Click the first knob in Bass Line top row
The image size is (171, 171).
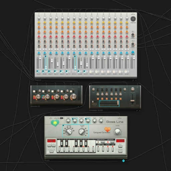[x=68, y=121]
